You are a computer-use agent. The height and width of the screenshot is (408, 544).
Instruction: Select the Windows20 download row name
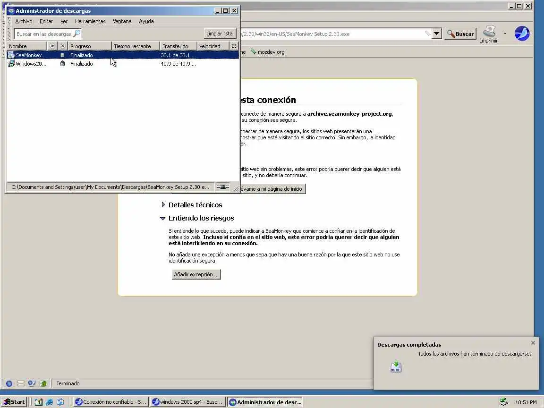31,64
